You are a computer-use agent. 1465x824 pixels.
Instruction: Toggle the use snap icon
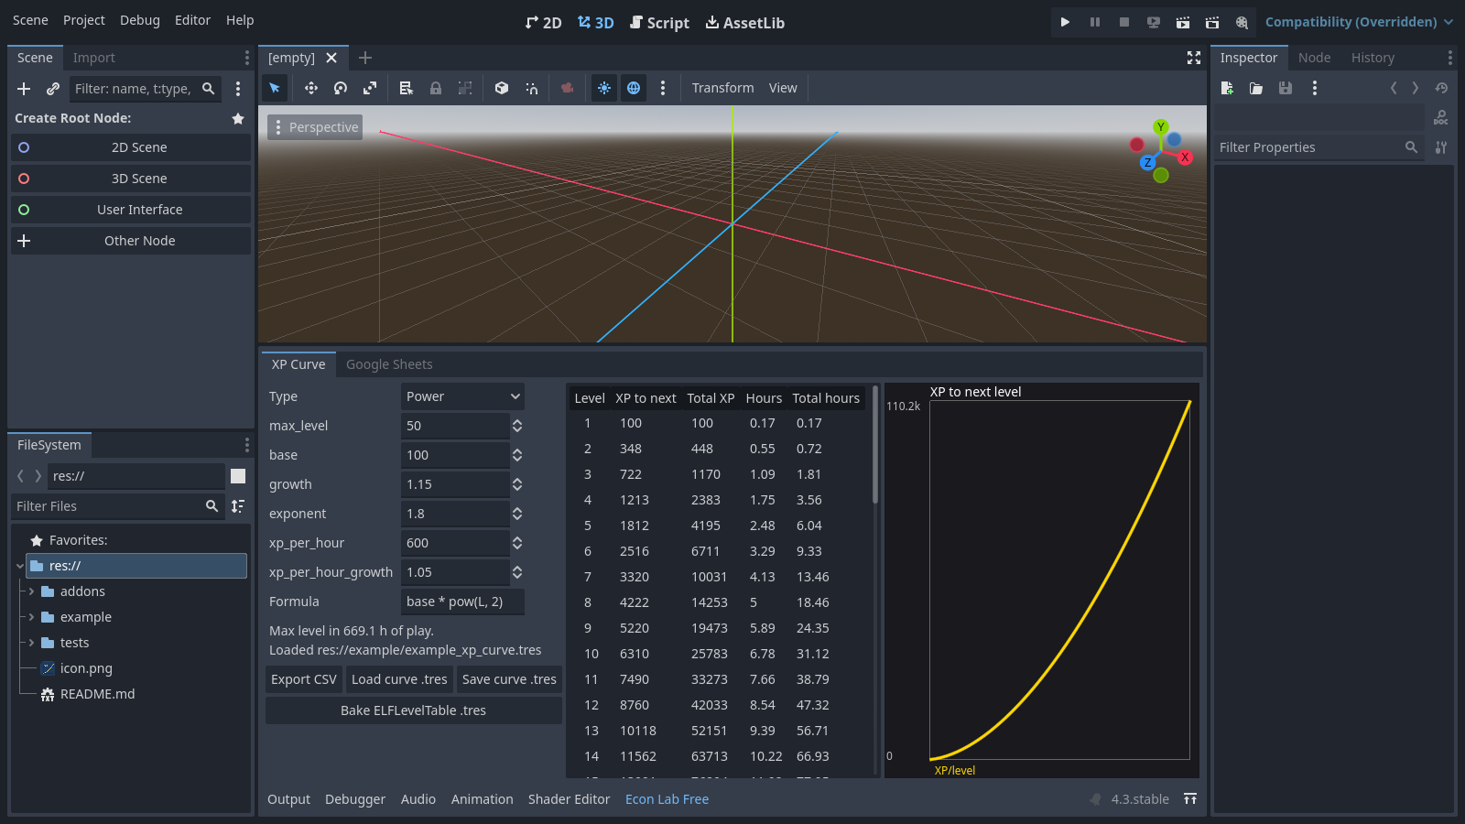coord(531,88)
